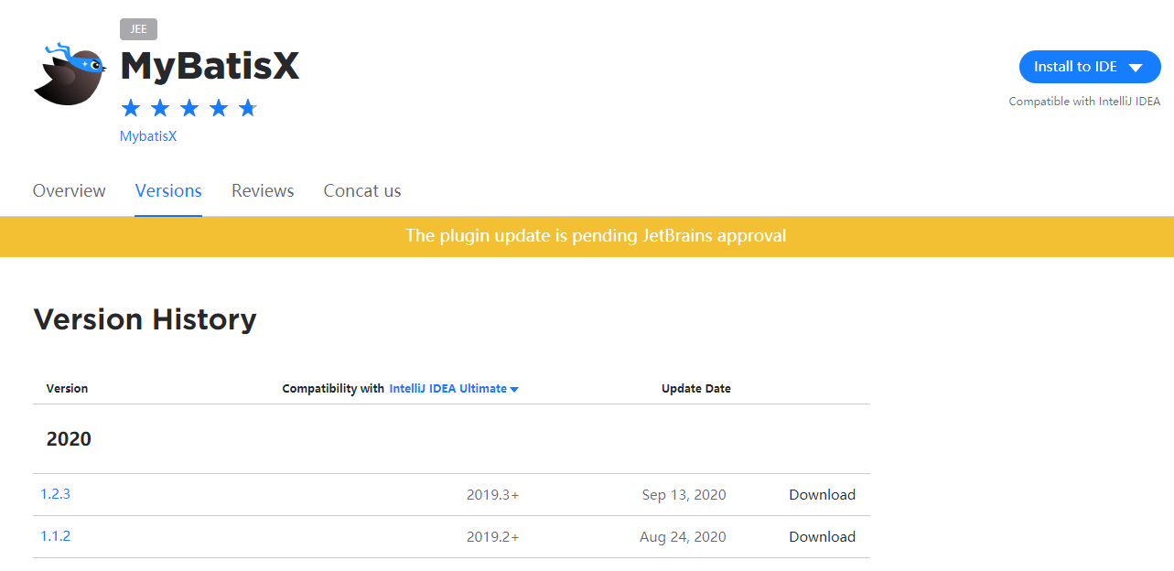Click the pending JetBrains approval banner
The image size is (1174, 571).
click(x=587, y=236)
